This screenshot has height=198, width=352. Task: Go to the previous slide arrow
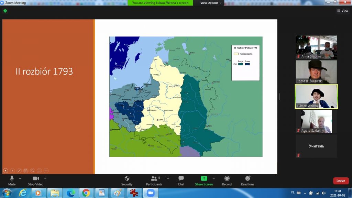(5, 170)
